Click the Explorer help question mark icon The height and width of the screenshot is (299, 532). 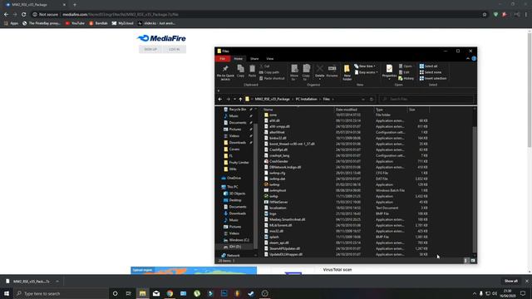[x=474, y=59]
